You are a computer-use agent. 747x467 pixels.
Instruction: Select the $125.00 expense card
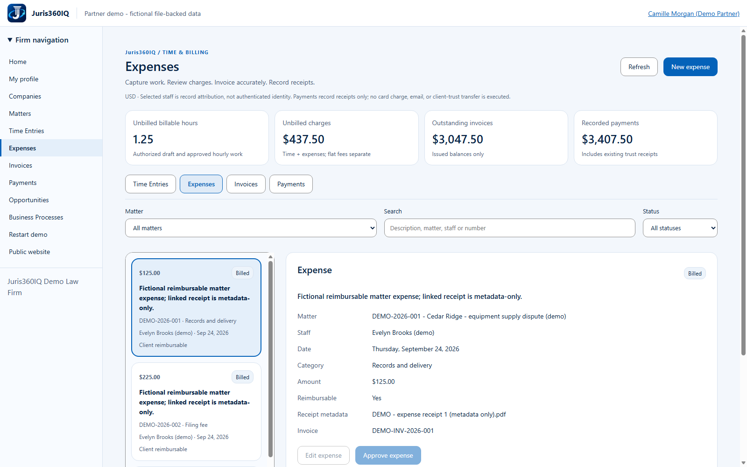(x=196, y=307)
